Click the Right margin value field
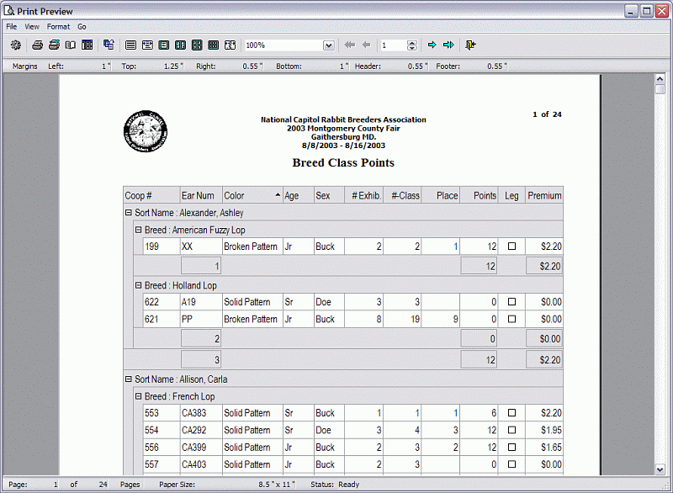This screenshot has width=673, height=493. 241,66
